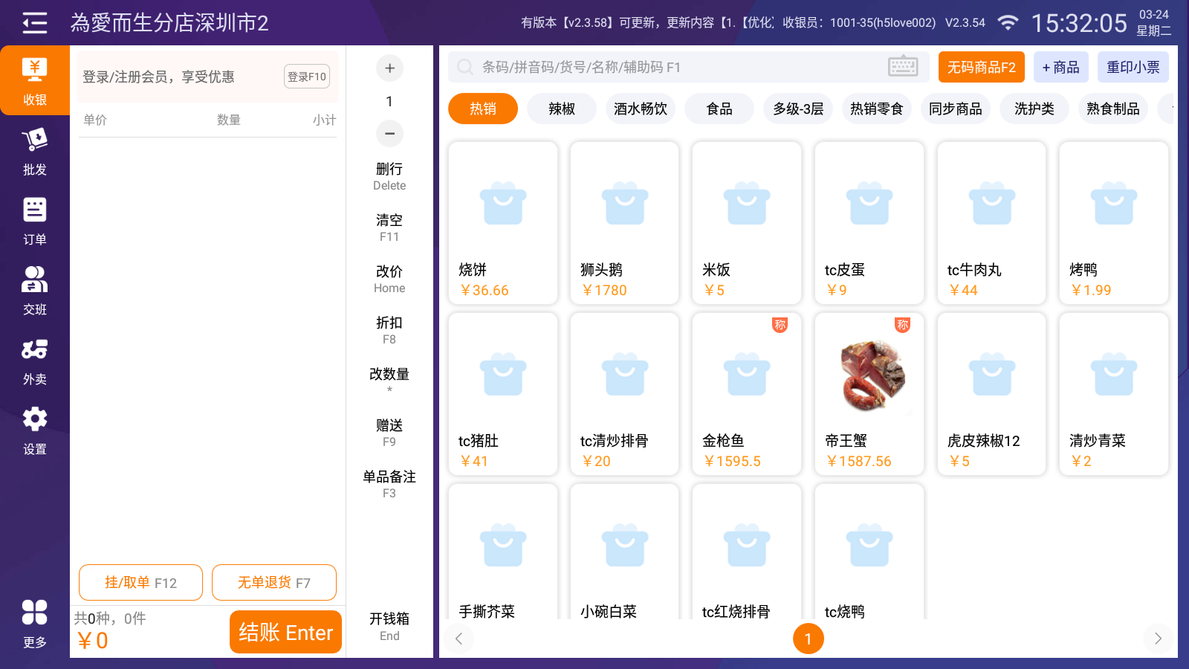Open the hamburger menu icon

tap(34, 23)
